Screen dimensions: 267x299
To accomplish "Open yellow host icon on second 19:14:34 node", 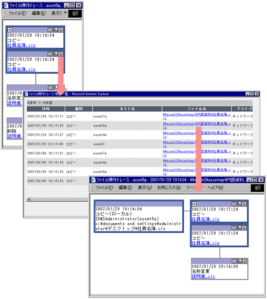I will (60, 54).
